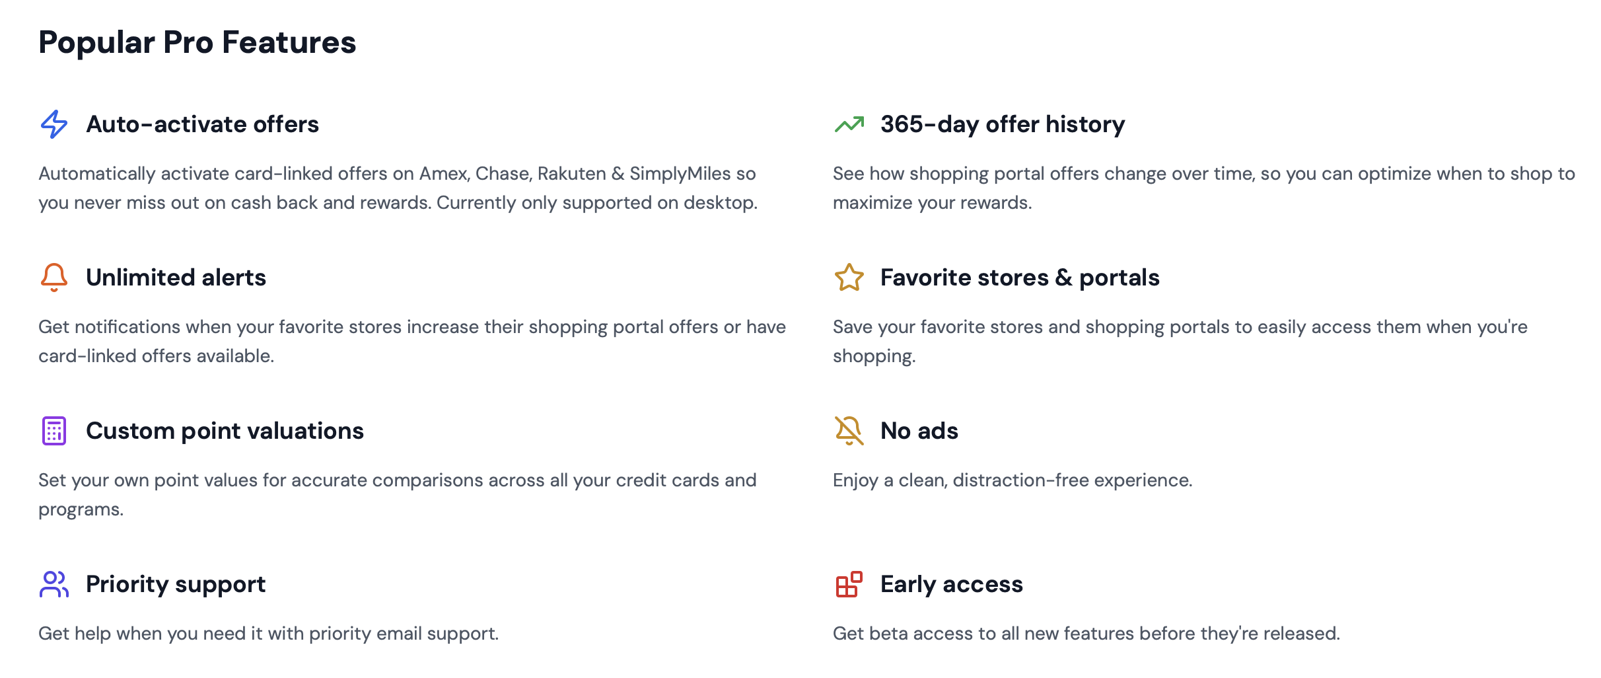
Task: Click the beta access description text
Action: (1086, 633)
